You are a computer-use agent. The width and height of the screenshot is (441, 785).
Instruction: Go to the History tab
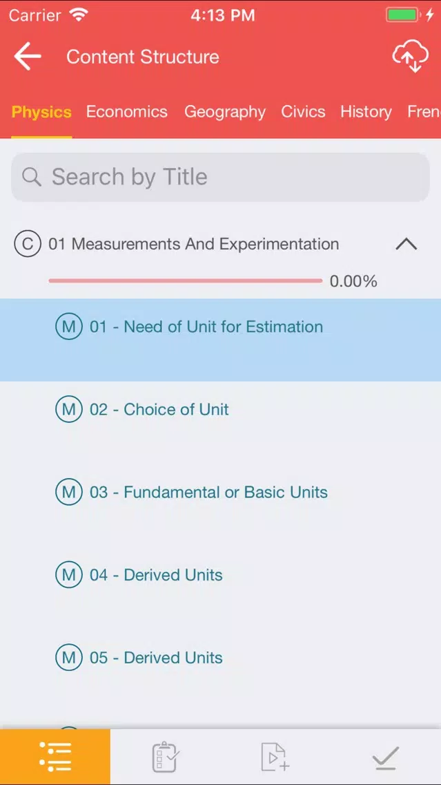[366, 112]
